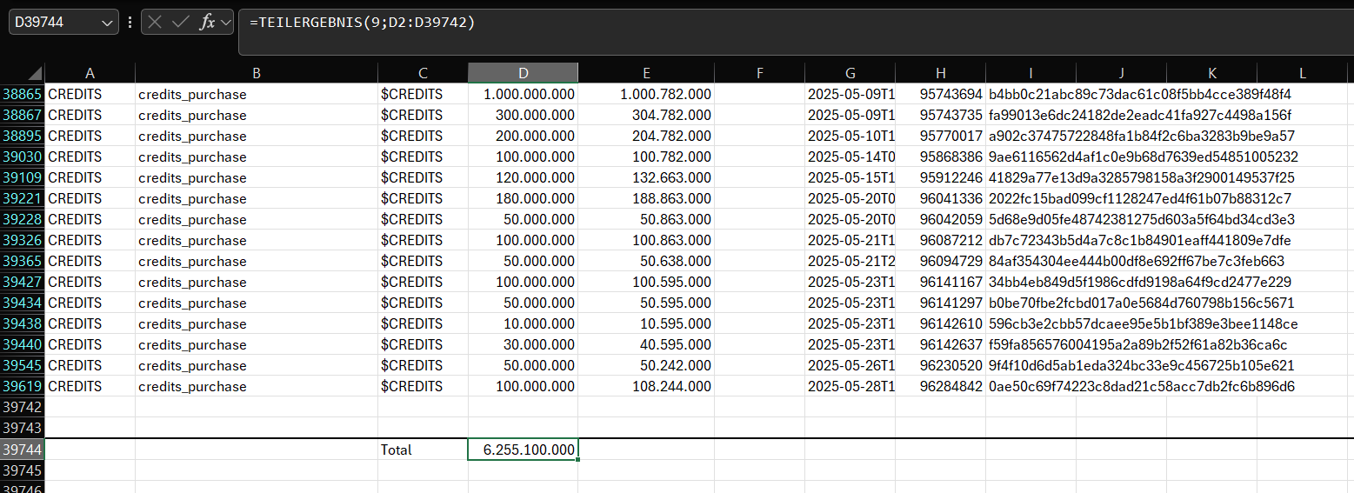Click $CREDITS cell in row 39619
The width and height of the screenshot is (1354, 493).
pyautogui.click(x=423, y=386)
